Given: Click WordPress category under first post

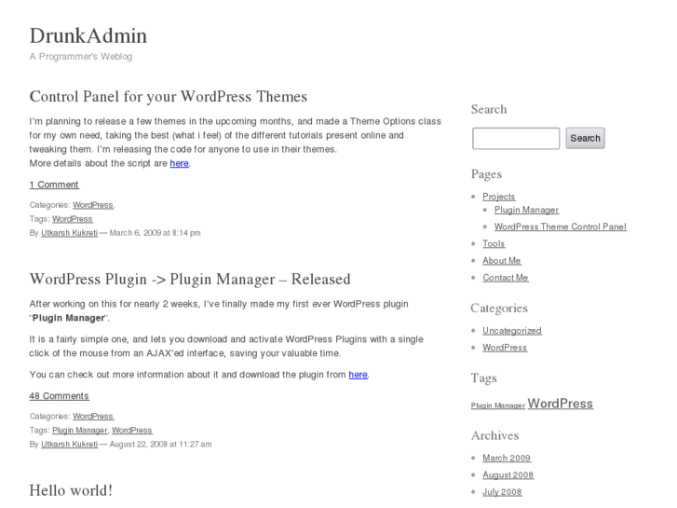Looking at the screenshot, I should 93,205.
